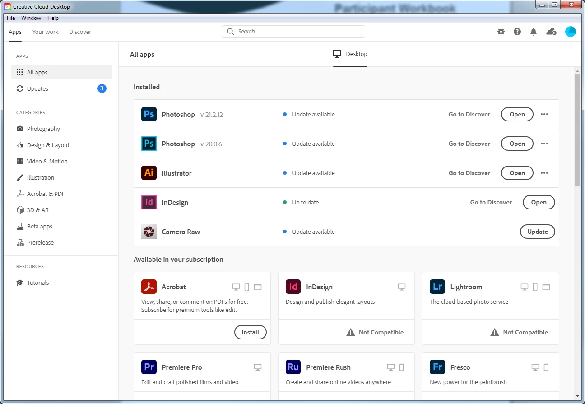This screenshot has width=585, height=404.
Task: Open the settings gear icon
Action: pyautogui.click(x=501, y=32)
